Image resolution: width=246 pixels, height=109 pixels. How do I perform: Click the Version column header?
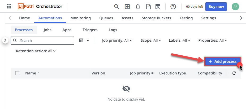[98, 73]
